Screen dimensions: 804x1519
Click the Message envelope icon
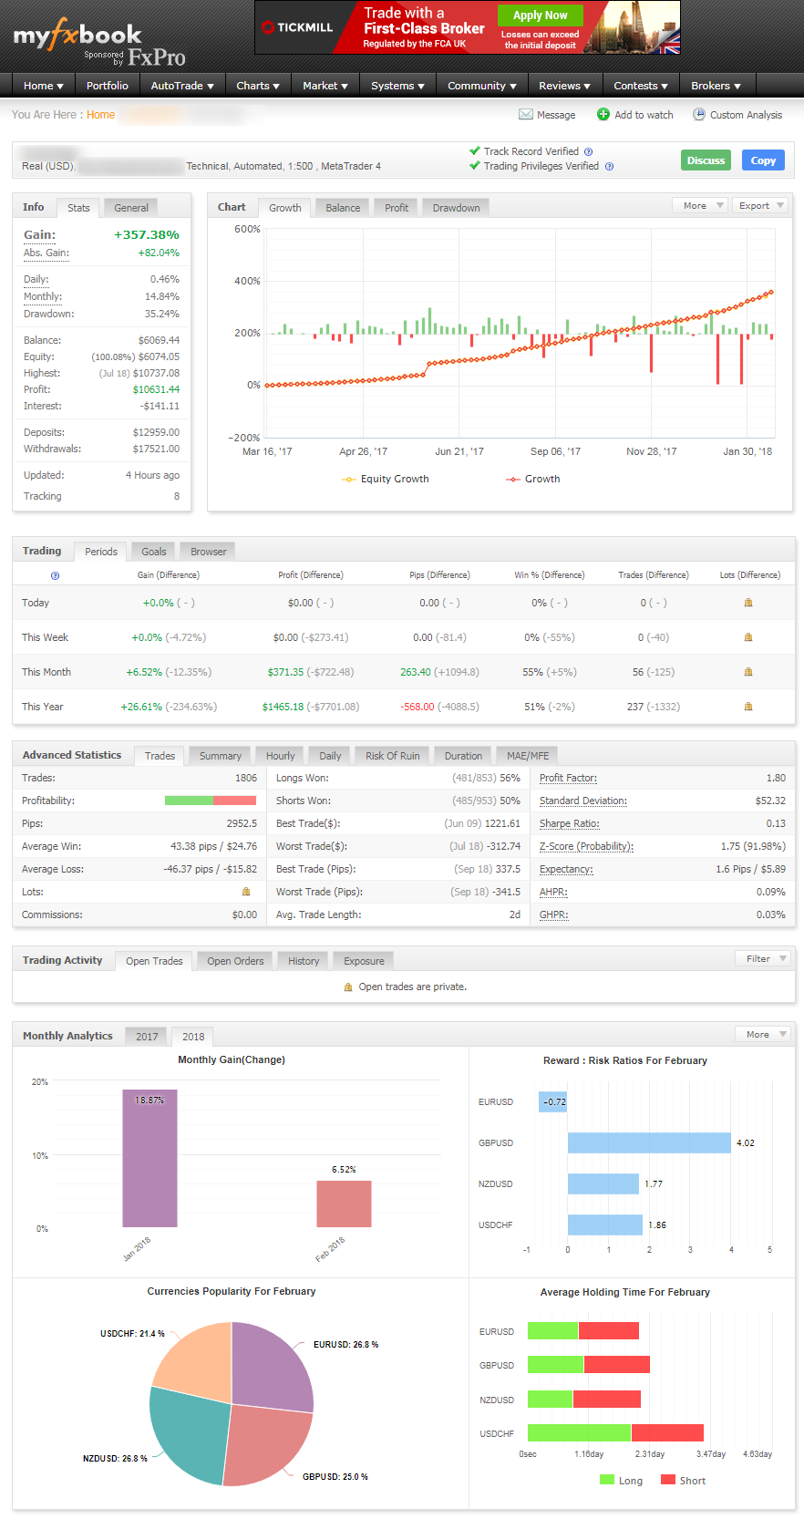[525, 115]
